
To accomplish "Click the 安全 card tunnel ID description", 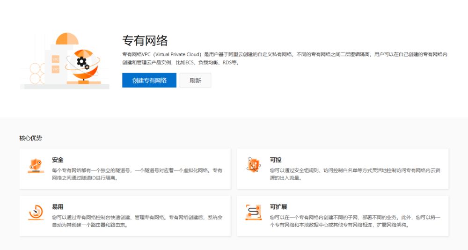I will pos(137,174).
